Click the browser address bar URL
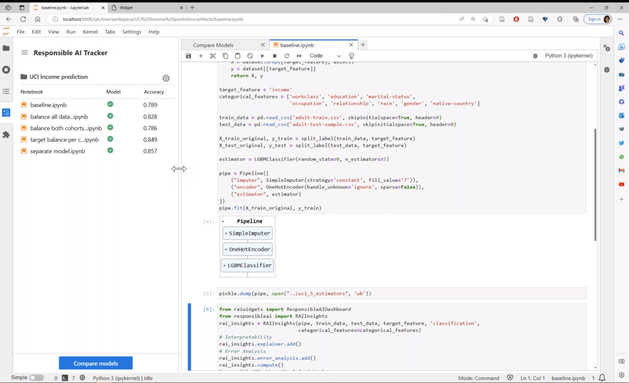Image resolution: width=629 pixels, height=383 pixels. [x=153, y=19]
